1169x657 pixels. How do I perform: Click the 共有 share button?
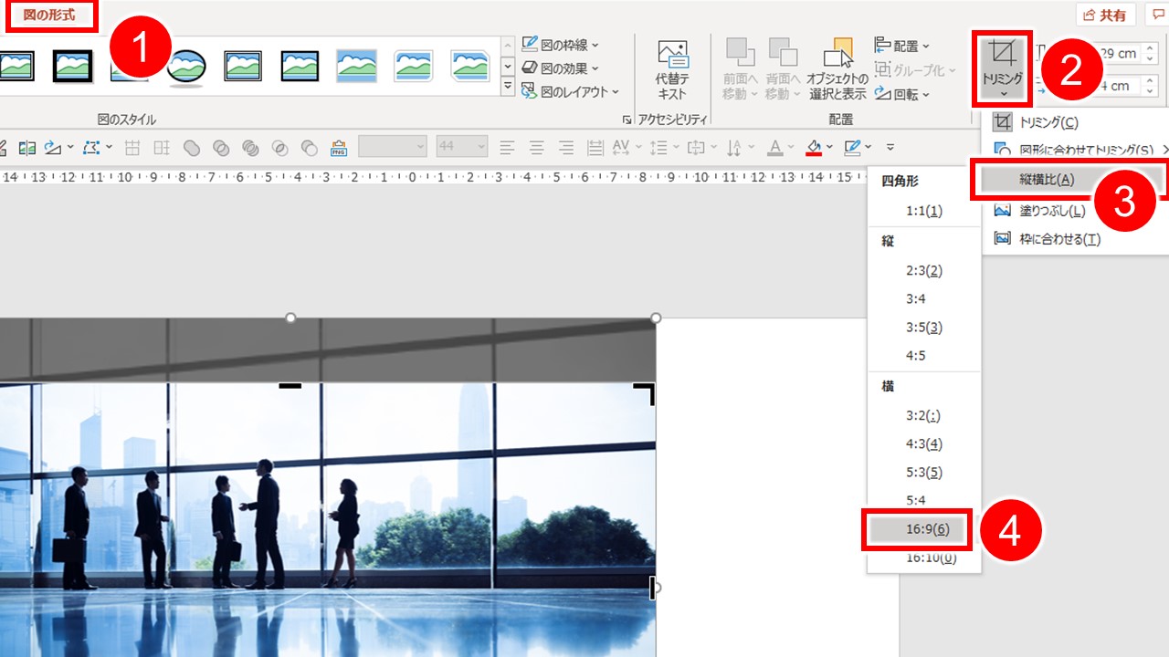coord(1104,15)
